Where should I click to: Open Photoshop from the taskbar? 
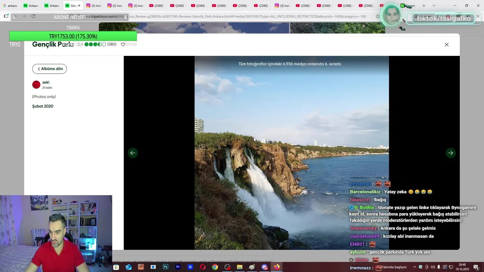point(166,267)
